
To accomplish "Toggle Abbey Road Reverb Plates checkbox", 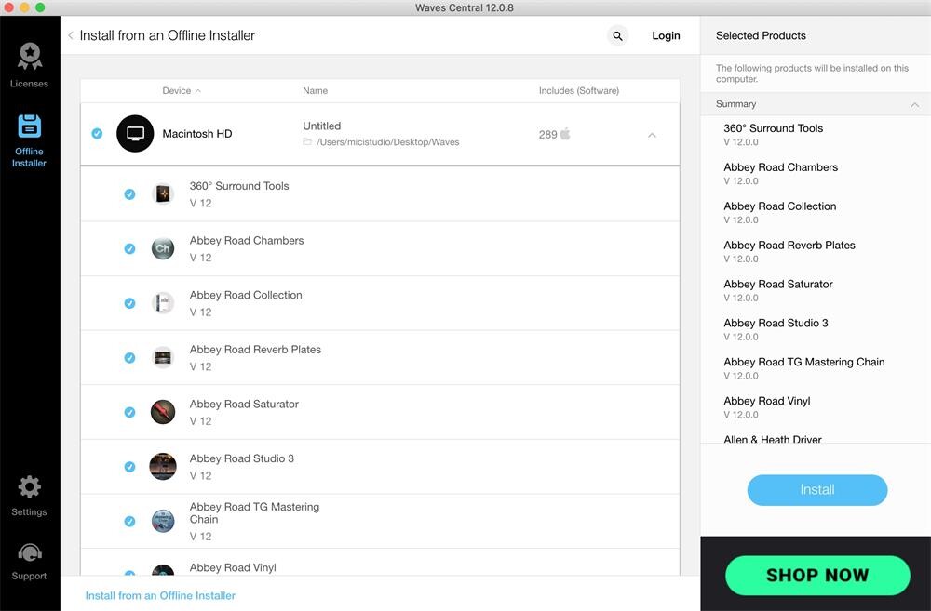I will (x=129, y=358).
